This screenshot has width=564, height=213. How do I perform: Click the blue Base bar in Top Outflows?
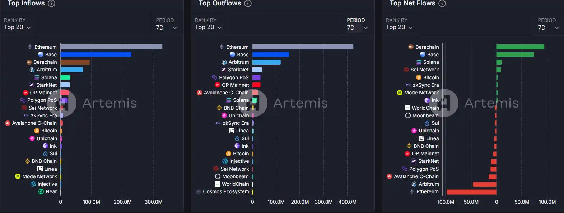coord(270,55)
